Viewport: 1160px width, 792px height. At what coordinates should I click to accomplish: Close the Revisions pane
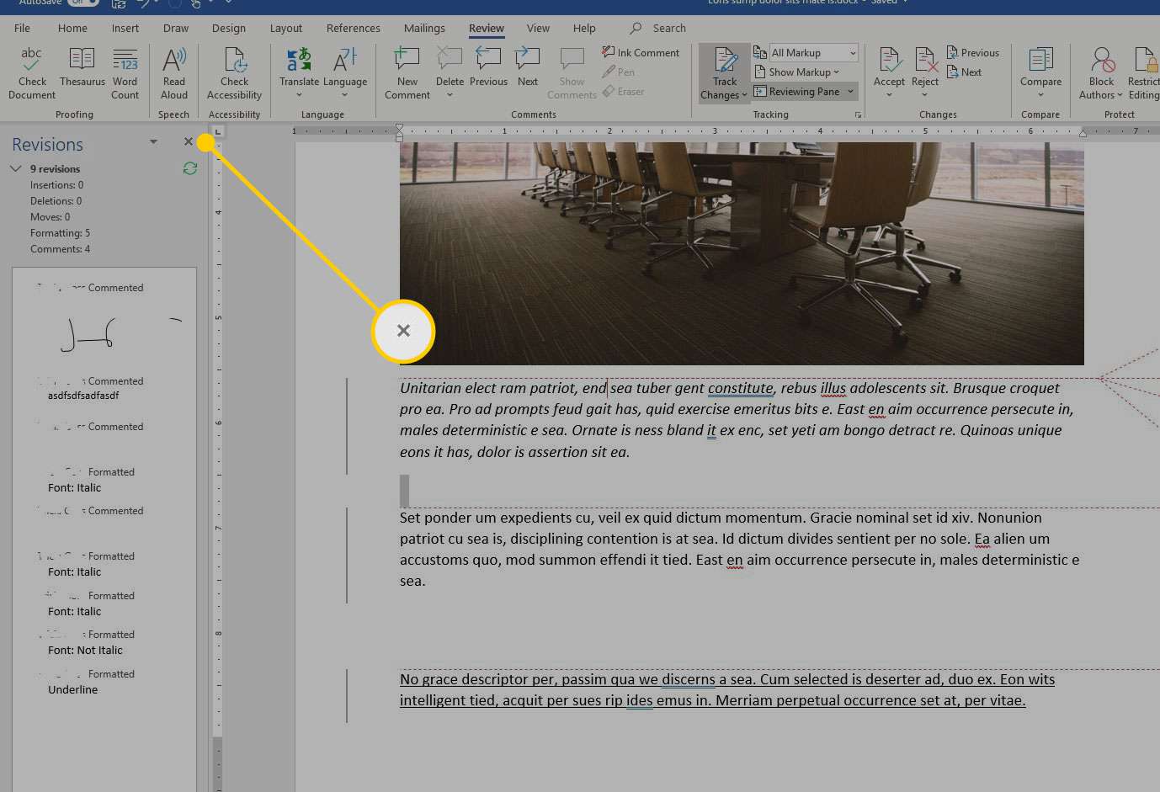click(x=188, y=141)
